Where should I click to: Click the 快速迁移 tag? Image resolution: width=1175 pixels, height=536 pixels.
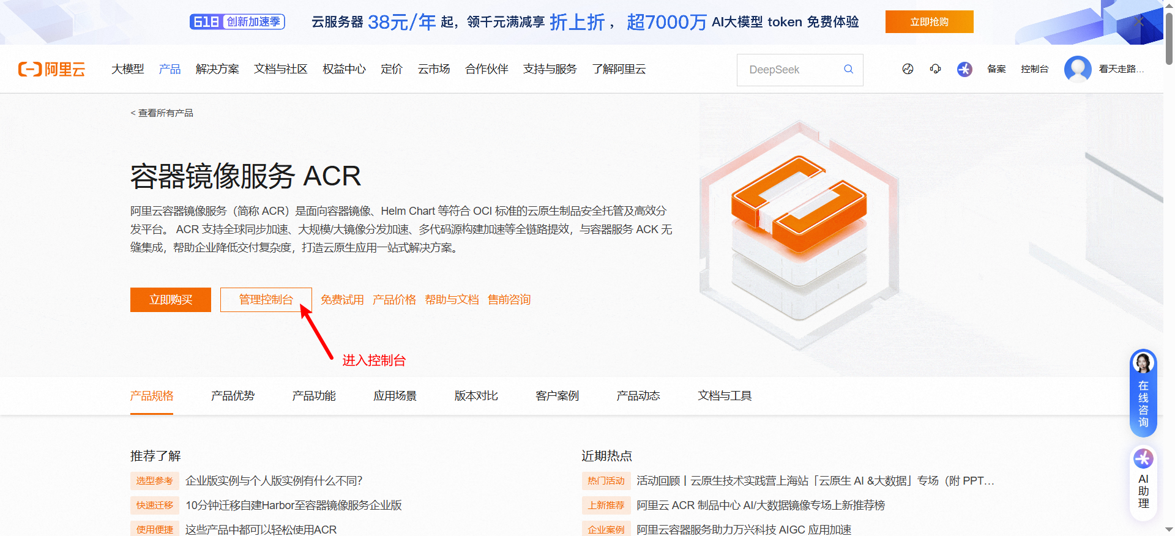(155, 505)
